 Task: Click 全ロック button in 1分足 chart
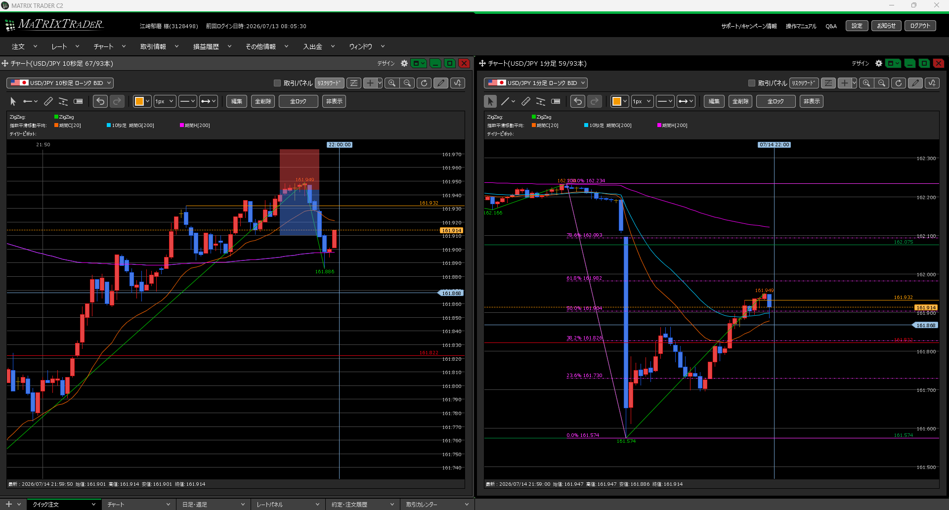pyautogui.click(x=776, y=101)
